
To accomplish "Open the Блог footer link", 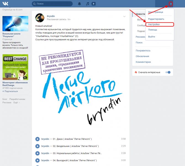I will tap(5, 99).
